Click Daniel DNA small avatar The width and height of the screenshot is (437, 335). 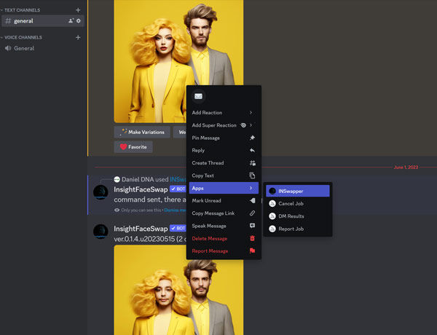click(117, 179)
